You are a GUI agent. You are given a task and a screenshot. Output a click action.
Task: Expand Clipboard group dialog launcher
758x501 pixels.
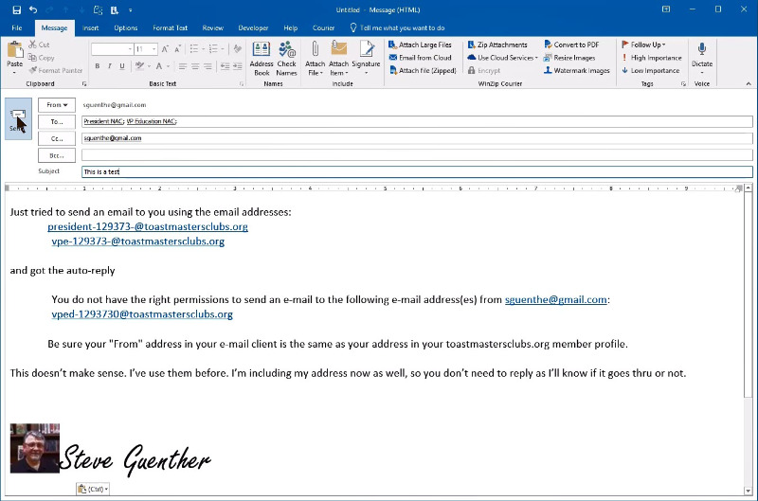click(84, 84)
